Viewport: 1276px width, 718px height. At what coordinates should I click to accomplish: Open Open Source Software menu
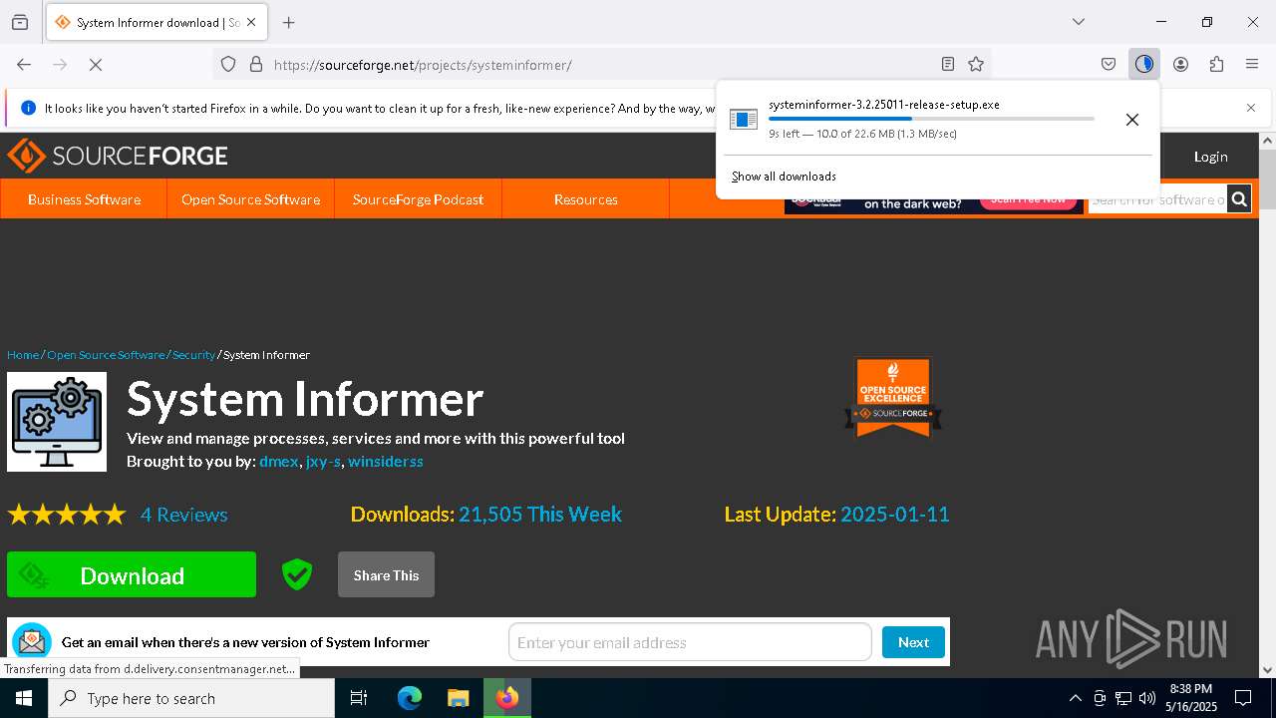point(251,199)
